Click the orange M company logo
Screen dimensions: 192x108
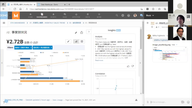pyautogui.click(x=16, y=15)
